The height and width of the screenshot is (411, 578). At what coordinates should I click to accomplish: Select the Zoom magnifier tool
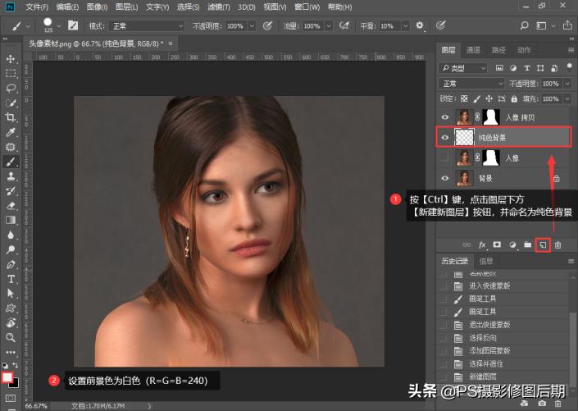click(x=11, y=337)
